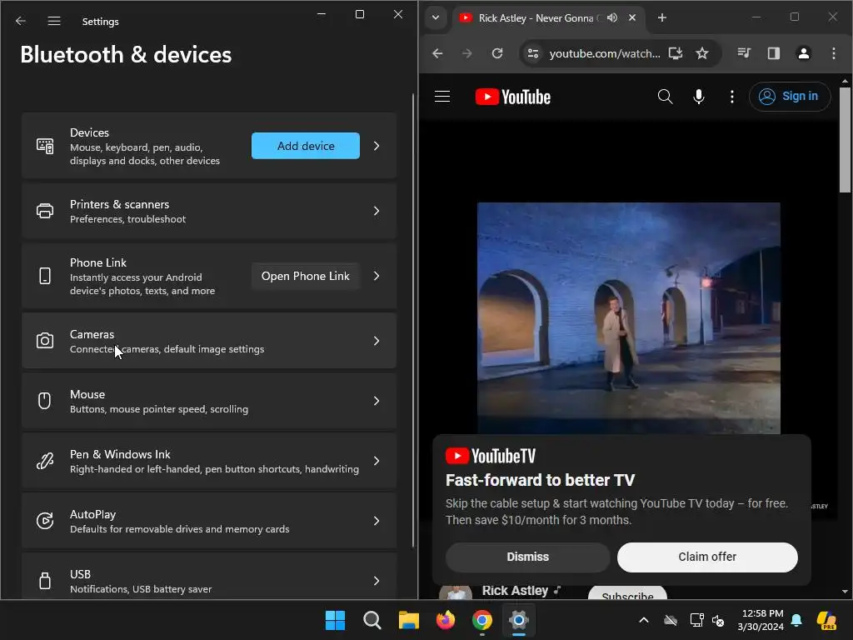This screenshot has height=640, width=853.
Task: Click the network display icon in tray
Action: [697, 620]
